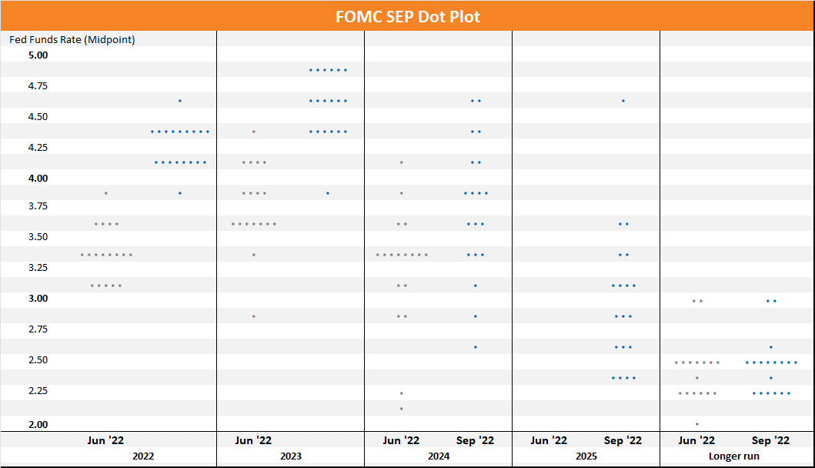
Task: Click Sep '22 label in the 2025 panel
Action: [623, 440]
